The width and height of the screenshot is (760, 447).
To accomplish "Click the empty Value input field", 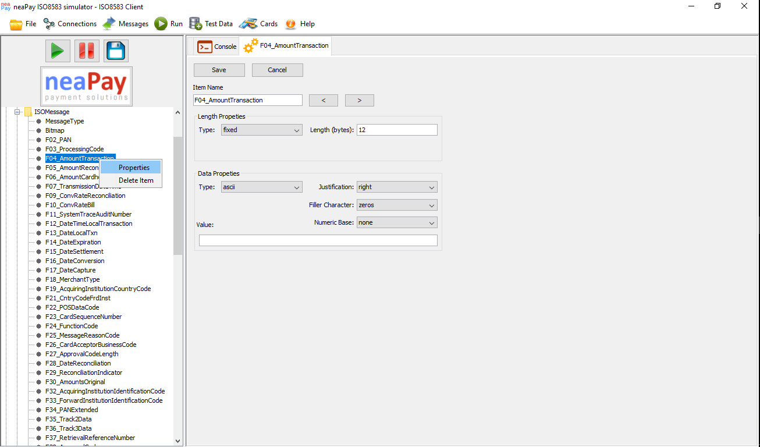I will tap(318, 240).
